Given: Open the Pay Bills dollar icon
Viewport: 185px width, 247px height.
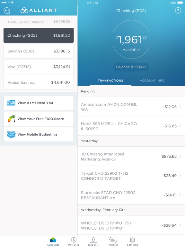Looking at the screenshot, I should 74,240.
